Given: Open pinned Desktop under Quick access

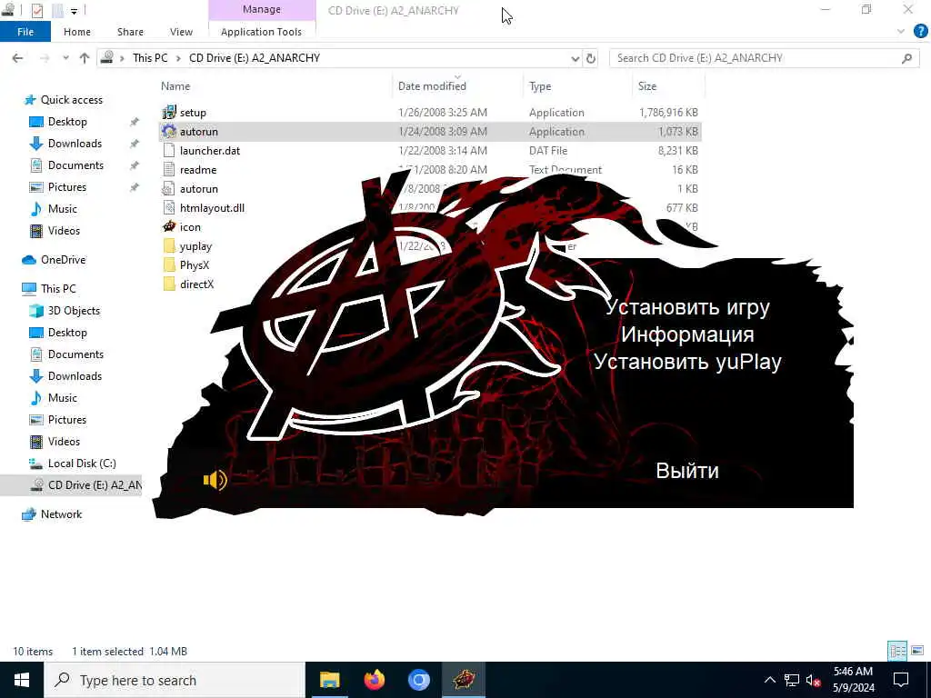Looking at the screenshot, I should [67, 122].
